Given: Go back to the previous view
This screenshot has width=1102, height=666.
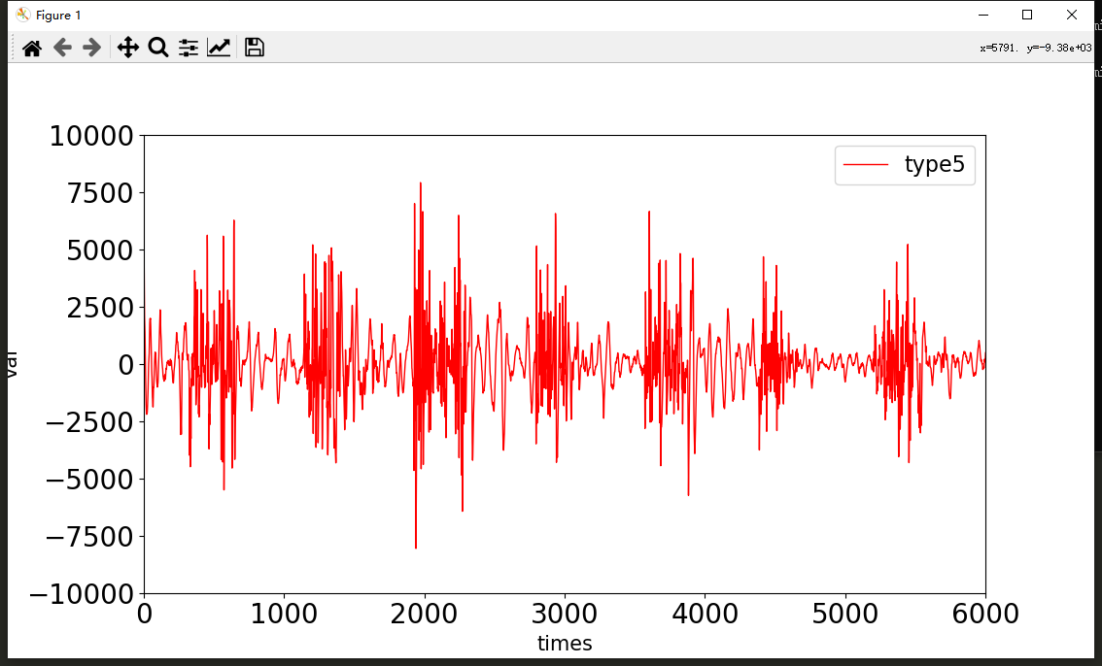Looking at the screenshot, I should tap(62, 48).
